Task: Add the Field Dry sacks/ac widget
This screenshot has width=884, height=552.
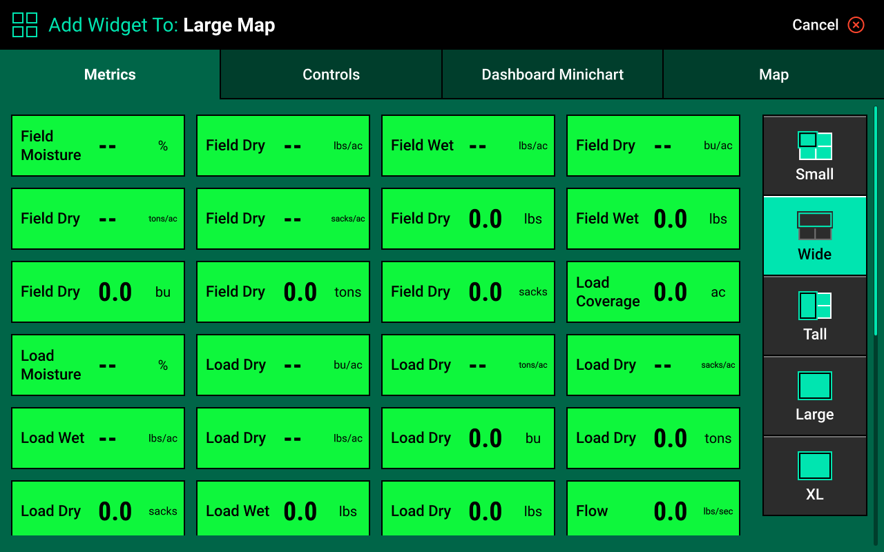Action: [282, 219]
